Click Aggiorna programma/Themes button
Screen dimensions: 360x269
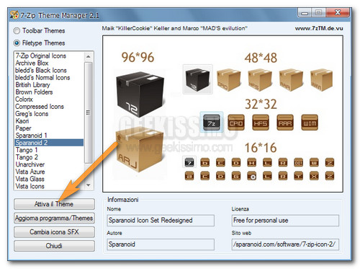[54, 218]
